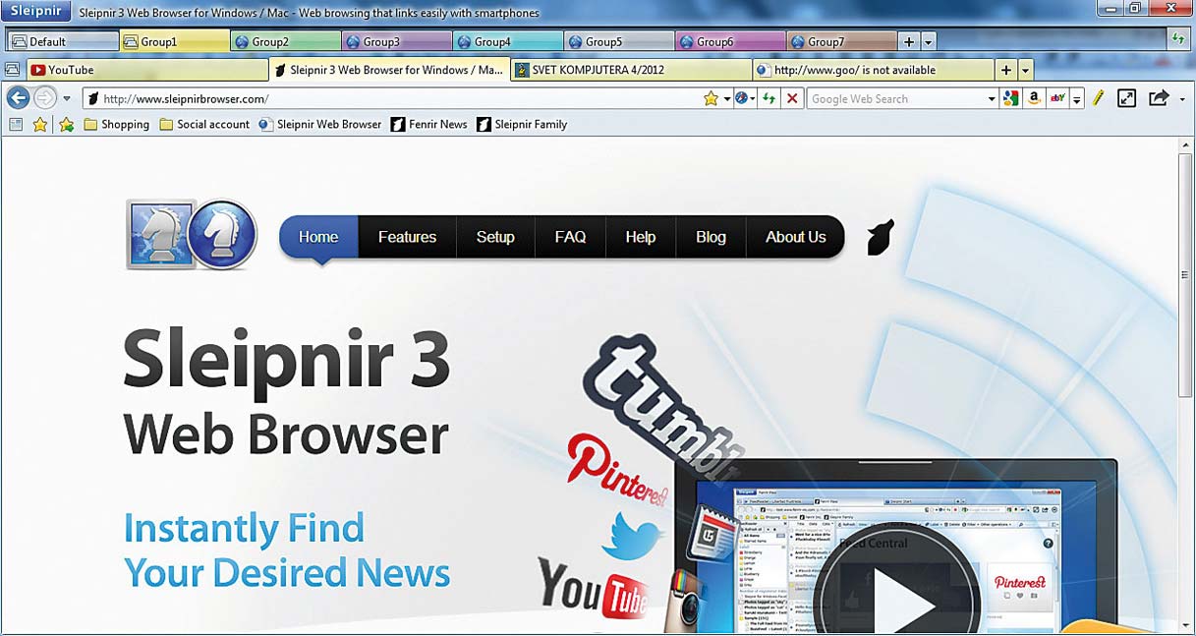Switch to the Group6 tab group

click(x=729, y=42)
